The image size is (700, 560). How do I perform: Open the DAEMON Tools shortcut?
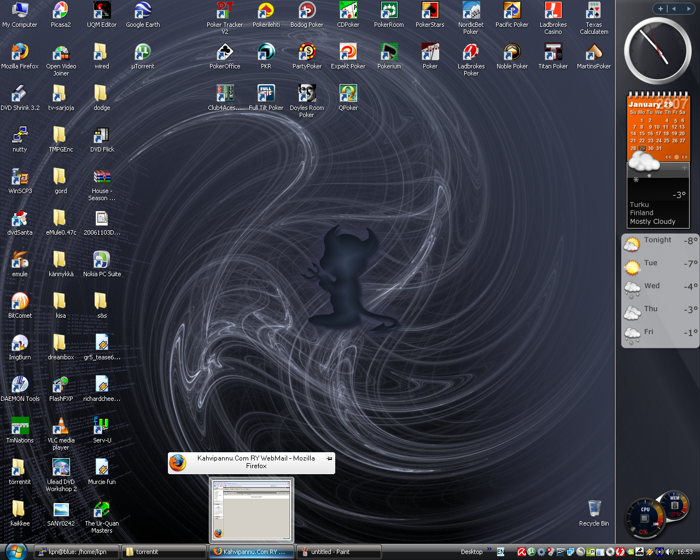(20, 385)
